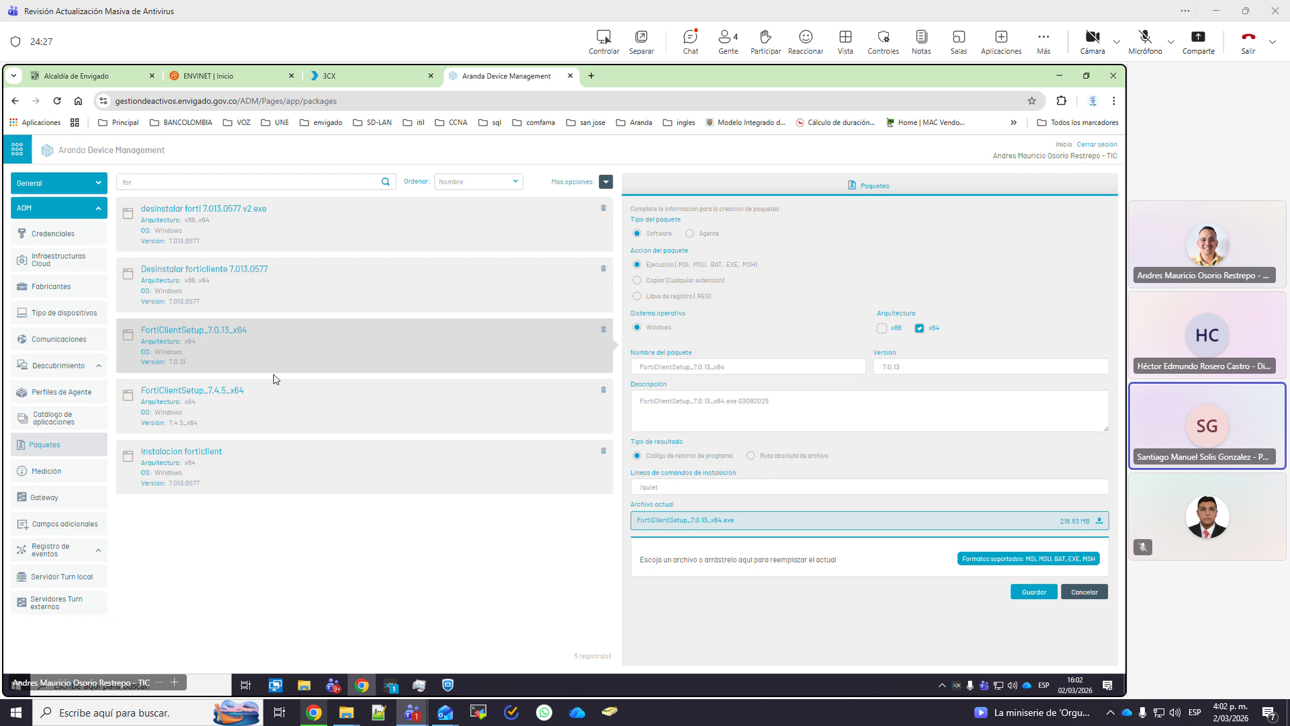This screenshot has width=1290, height=726.
Task: Raise hand with Participar
Action: [765, 42]
